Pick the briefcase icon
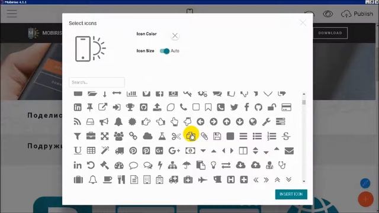The height and width of the screenshot is (213, 379). 91,136
